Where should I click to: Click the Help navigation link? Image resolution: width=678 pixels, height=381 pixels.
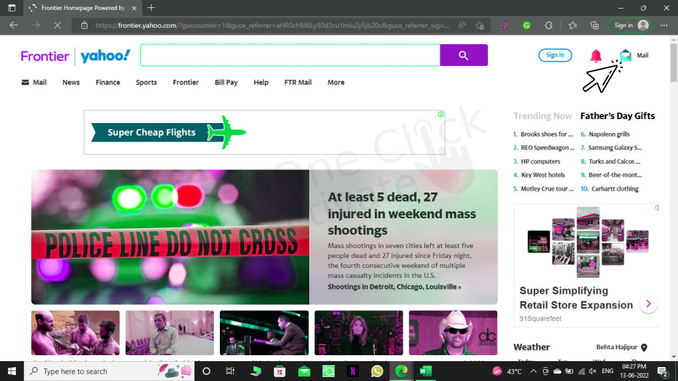(x=261, y=82)
